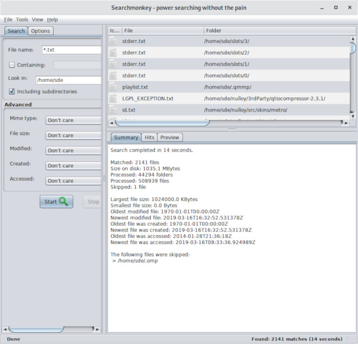This screenshot has width=358, height=344.
Task: Select the Search tab
Action: coord(16,31)
